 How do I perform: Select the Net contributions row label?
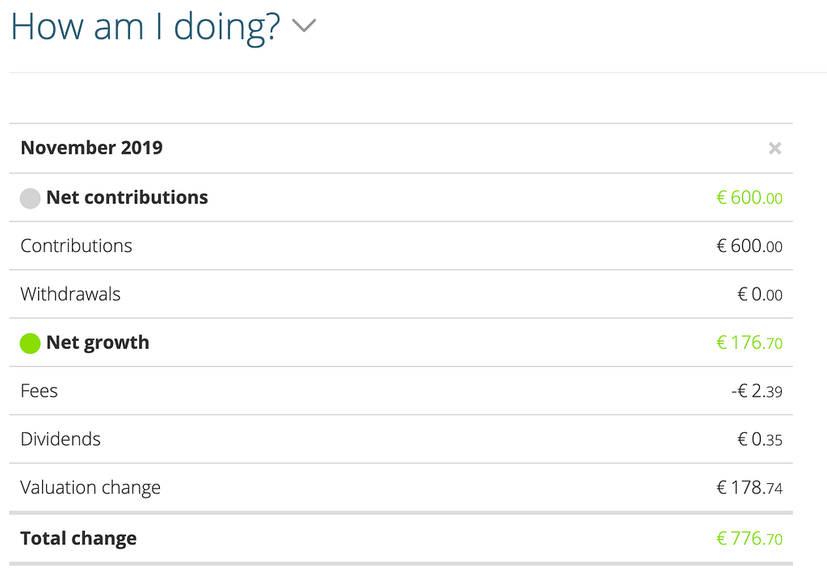(x=127, y=197)
